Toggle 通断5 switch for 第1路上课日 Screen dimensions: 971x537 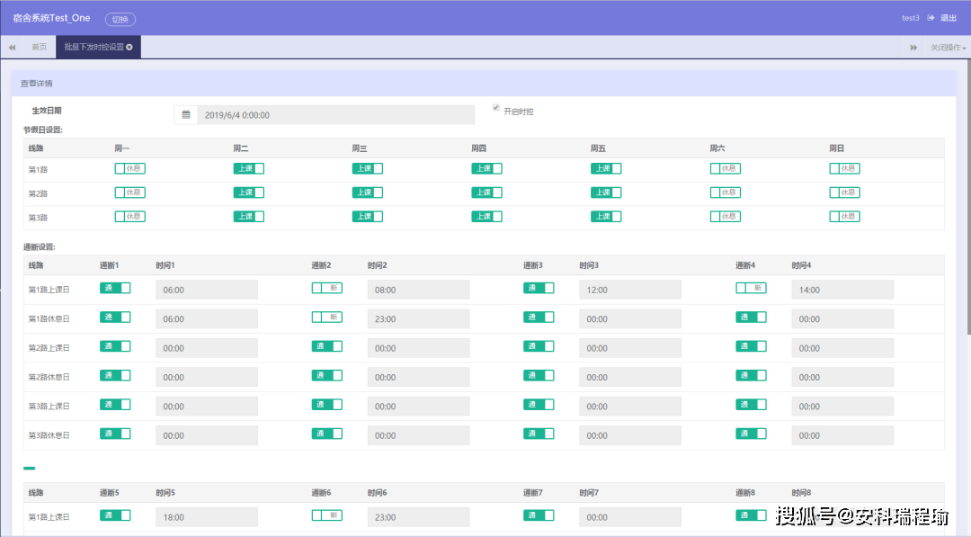click(115, 515)
